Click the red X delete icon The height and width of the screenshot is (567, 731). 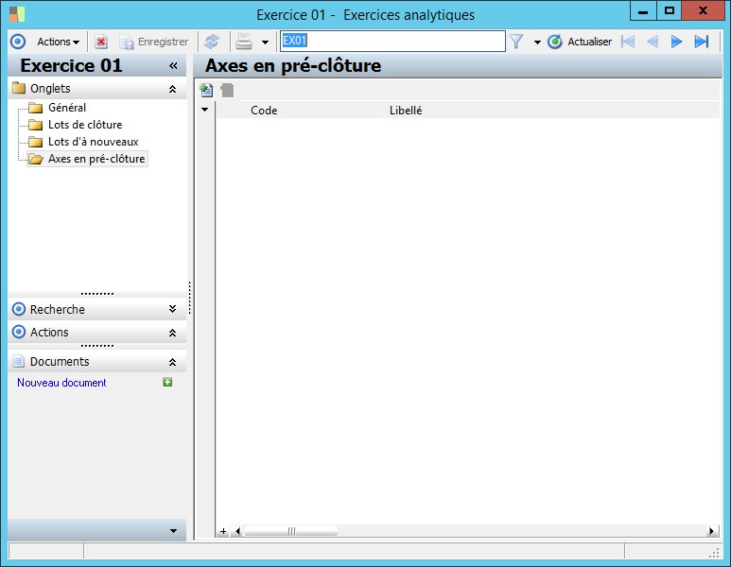point(100,42)
